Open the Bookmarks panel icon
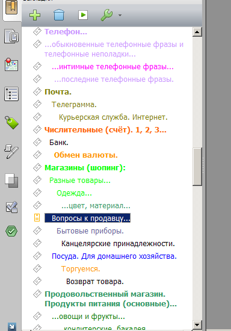 coord(11,8)
